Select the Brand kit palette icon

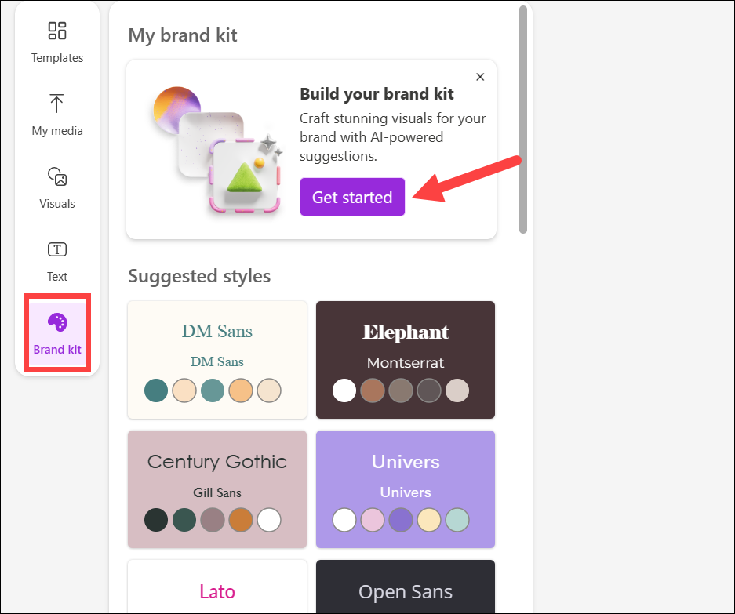57,322
